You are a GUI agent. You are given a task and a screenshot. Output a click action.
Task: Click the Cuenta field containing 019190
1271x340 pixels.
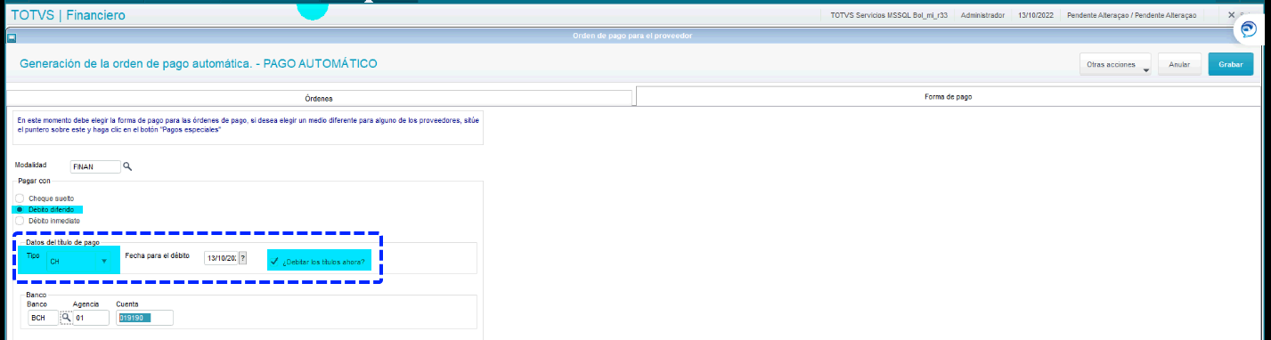[x=144, y=318]
